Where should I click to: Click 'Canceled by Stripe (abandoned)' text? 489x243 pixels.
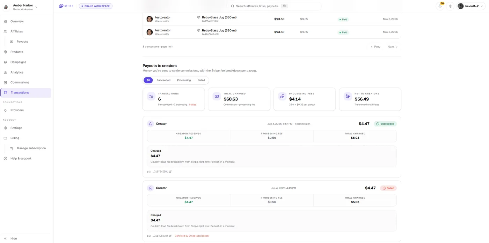tap(192, 236)
